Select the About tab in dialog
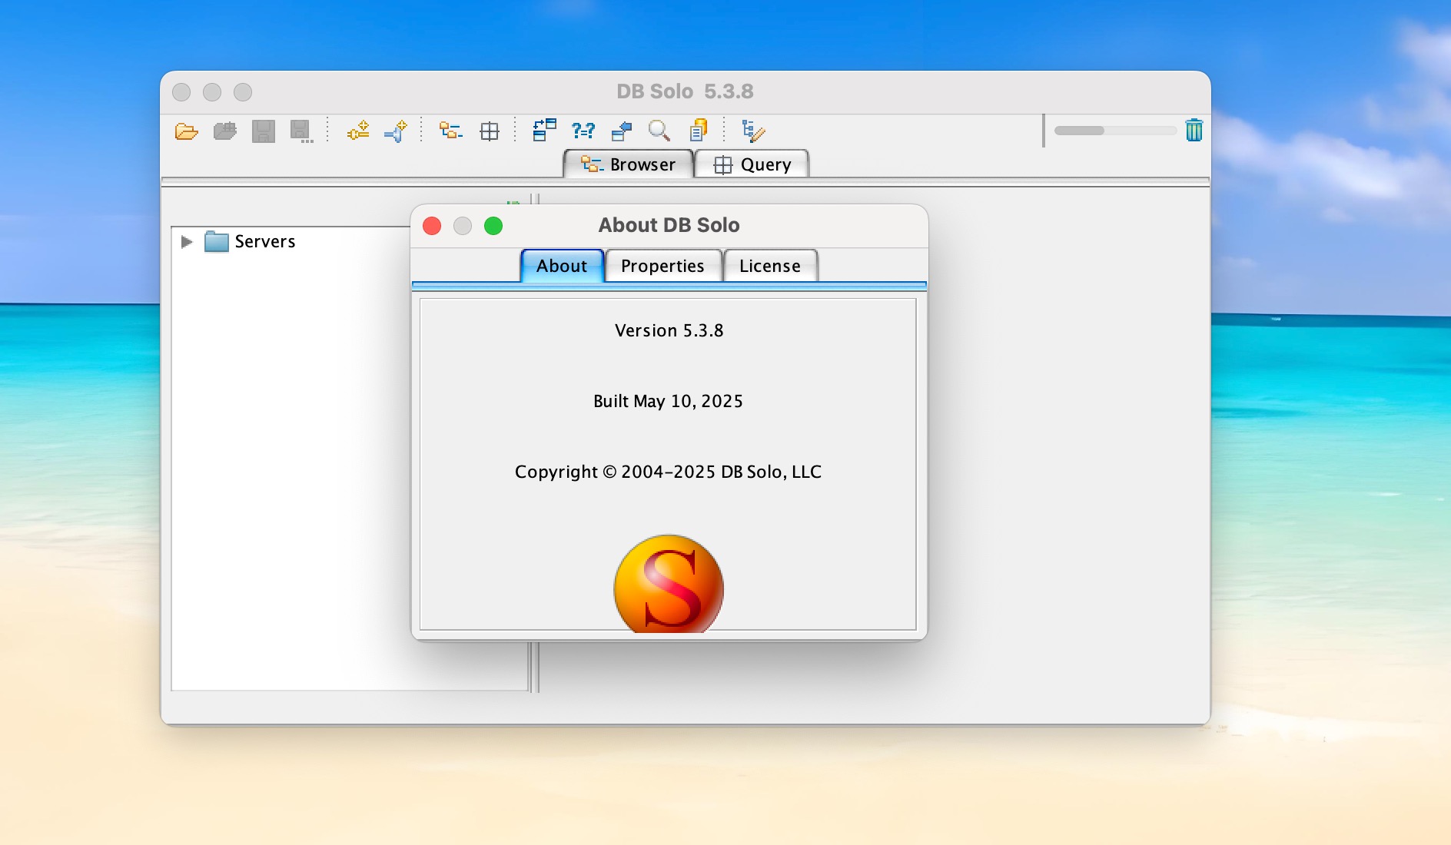This screenshot has height=845, width=1451. coord(562,266)
